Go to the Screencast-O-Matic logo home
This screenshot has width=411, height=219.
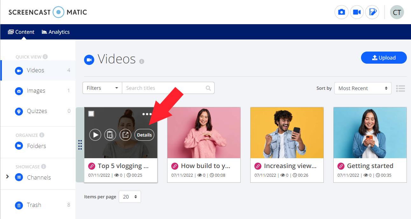(x=48, y=12)
